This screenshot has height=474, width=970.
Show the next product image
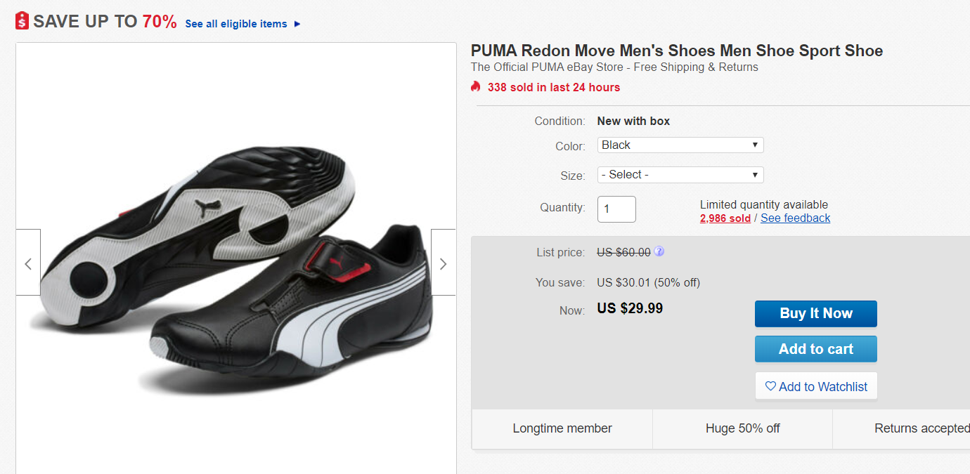coord(443,263)
